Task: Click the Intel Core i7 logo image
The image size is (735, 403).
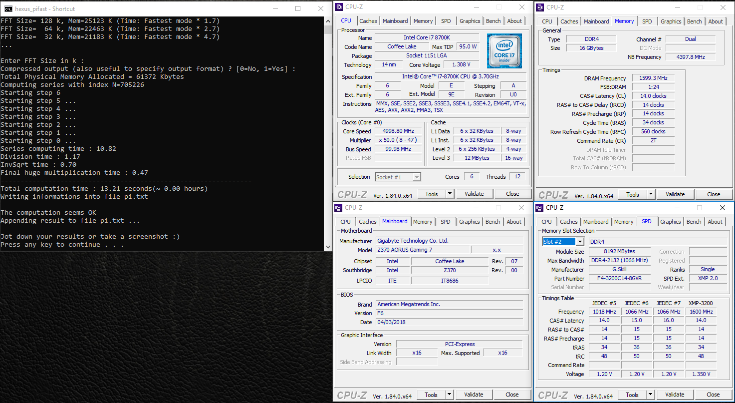Action: point(504,51)
